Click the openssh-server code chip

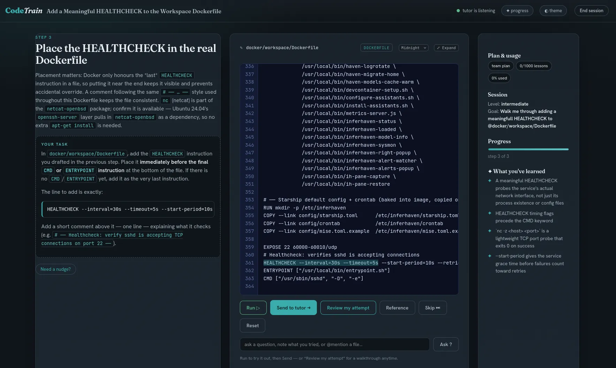[x=57, y=117]
